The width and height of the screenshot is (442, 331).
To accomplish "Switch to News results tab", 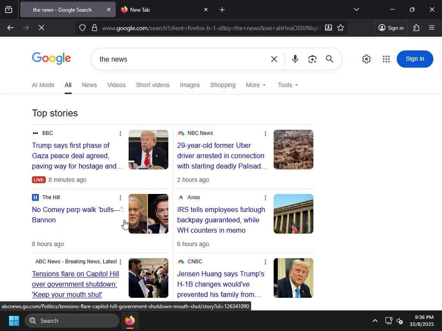I will (x=89, y=85).
